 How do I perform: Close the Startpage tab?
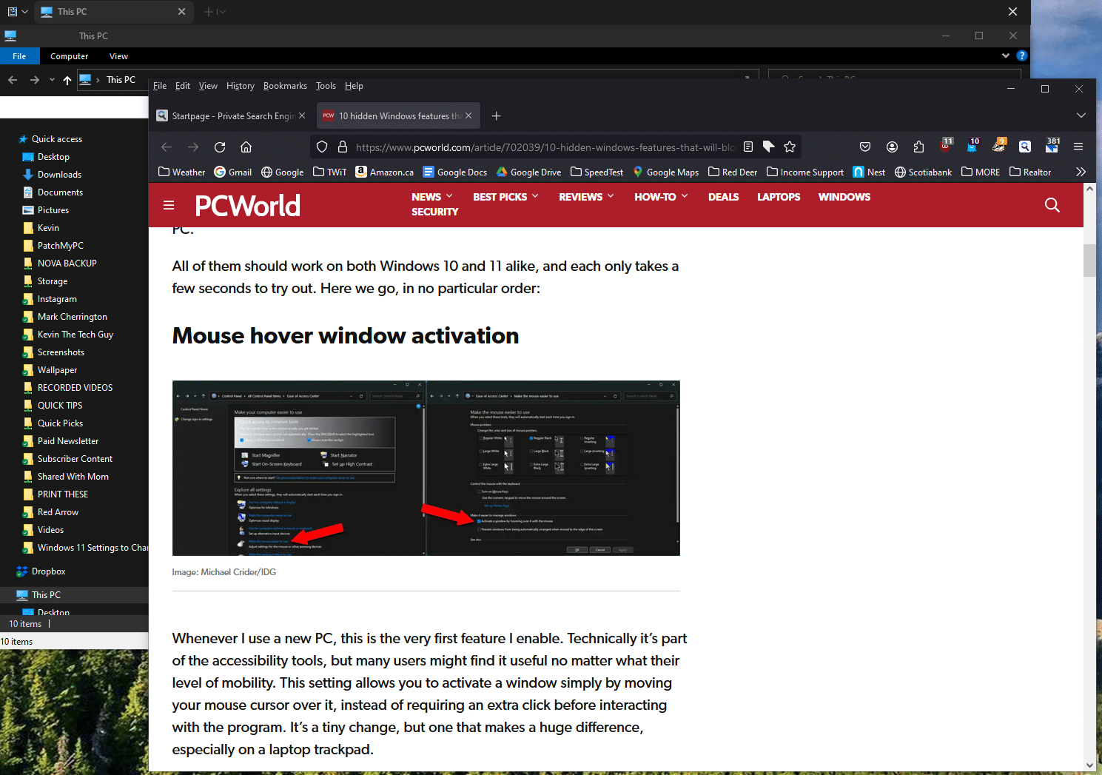pos(302,115)
